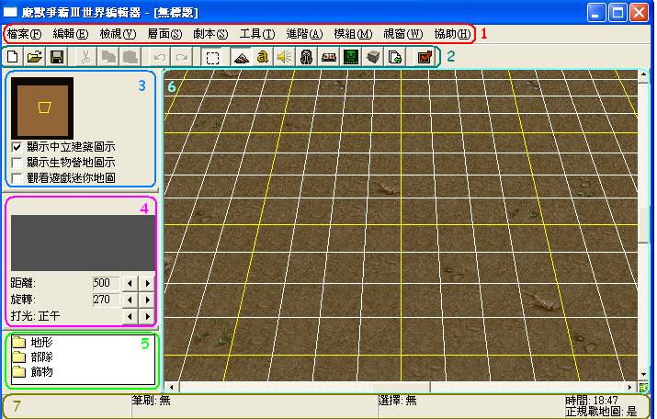Click the horizontal scrollbar left arrow
Viewport: 657px width, 419px height.
click(x=172, y=388)
